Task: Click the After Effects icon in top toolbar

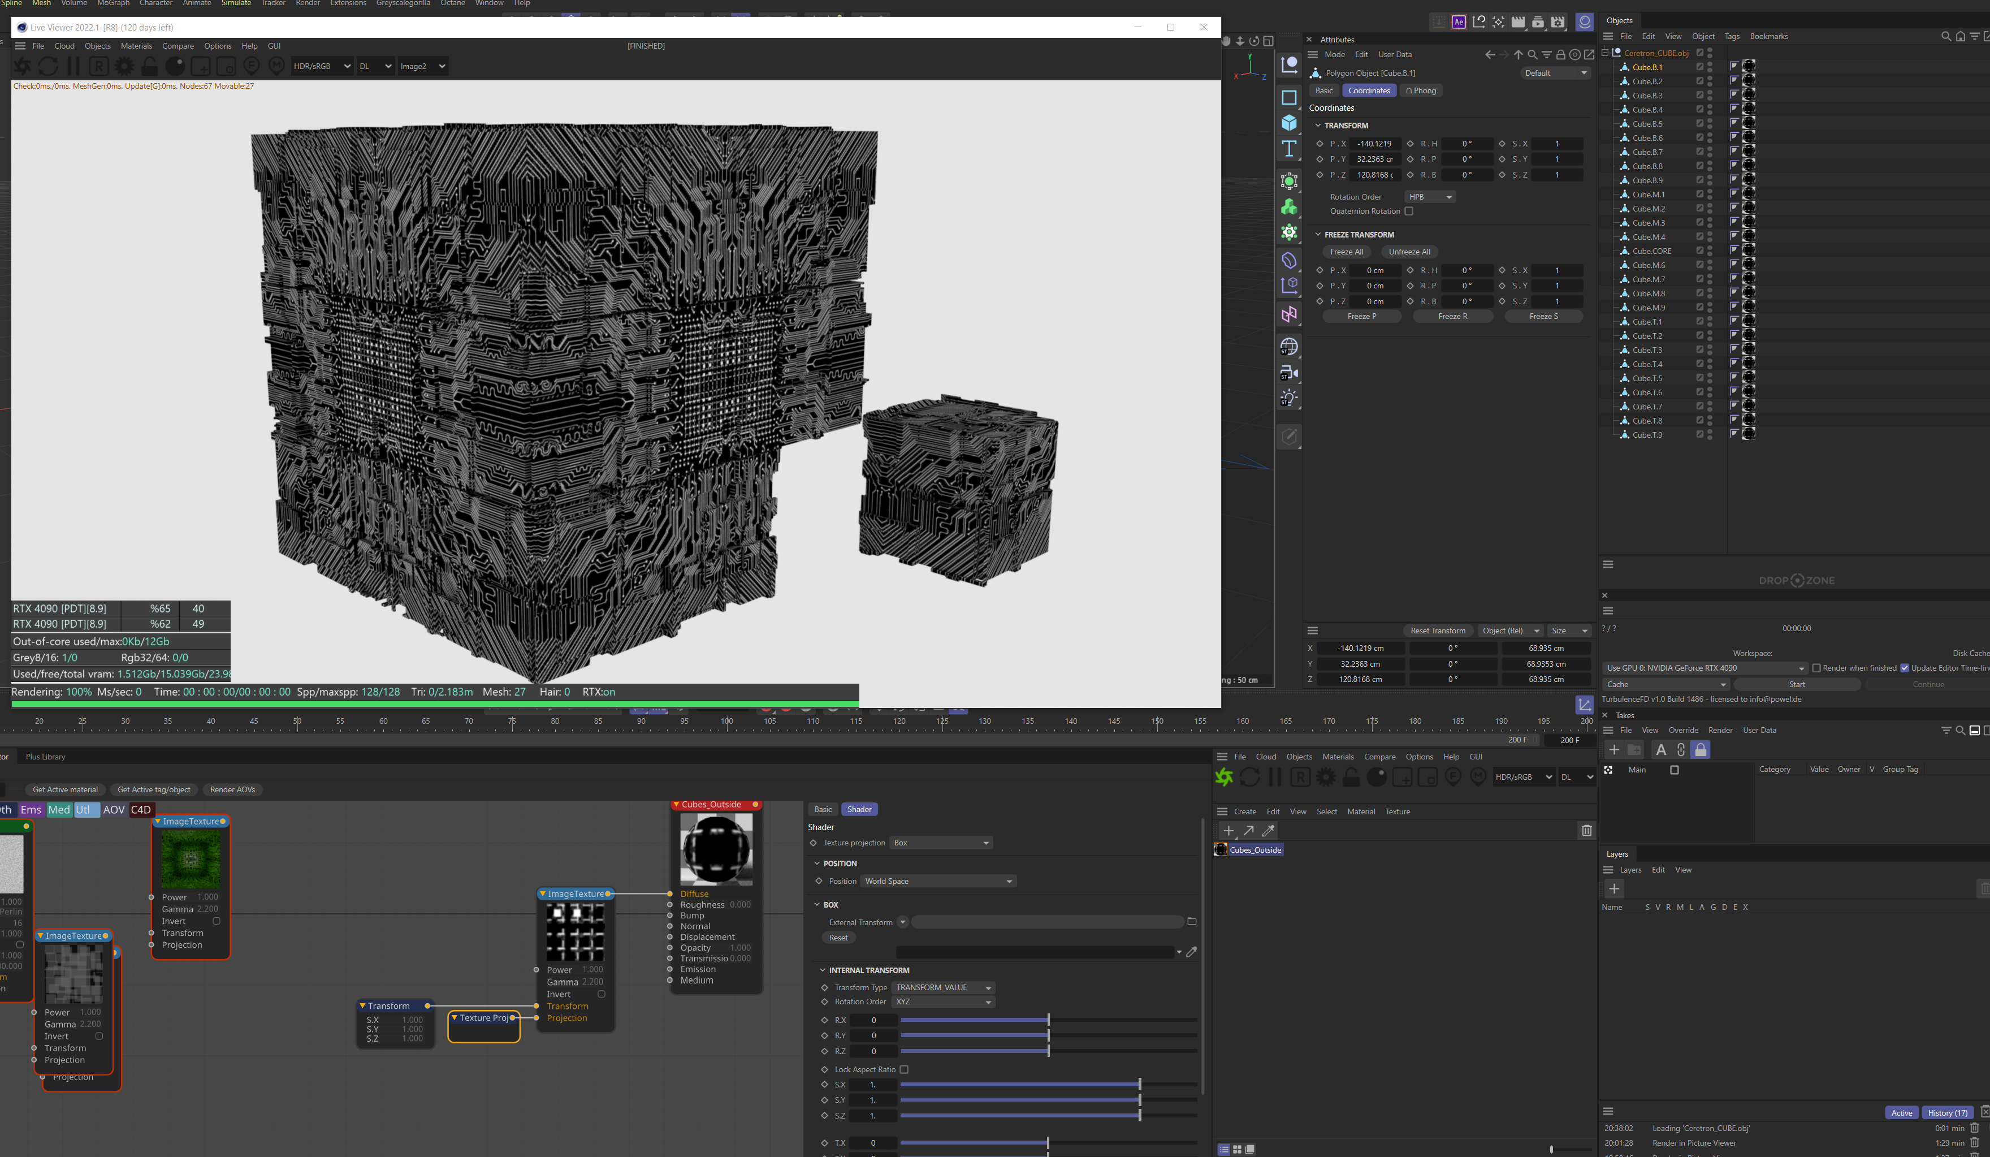Action: [x=1459, y=22]
